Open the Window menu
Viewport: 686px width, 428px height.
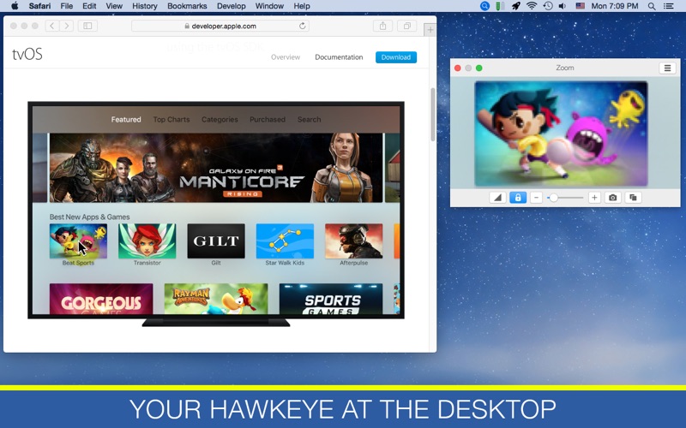[269, 6]
